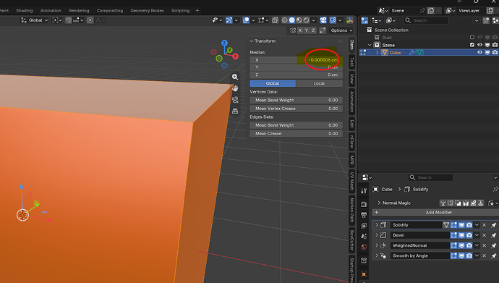The image size is (499, 283).
Task: Click the blue Z axis on navigation gizmo
Action: (x=224, y=43)
